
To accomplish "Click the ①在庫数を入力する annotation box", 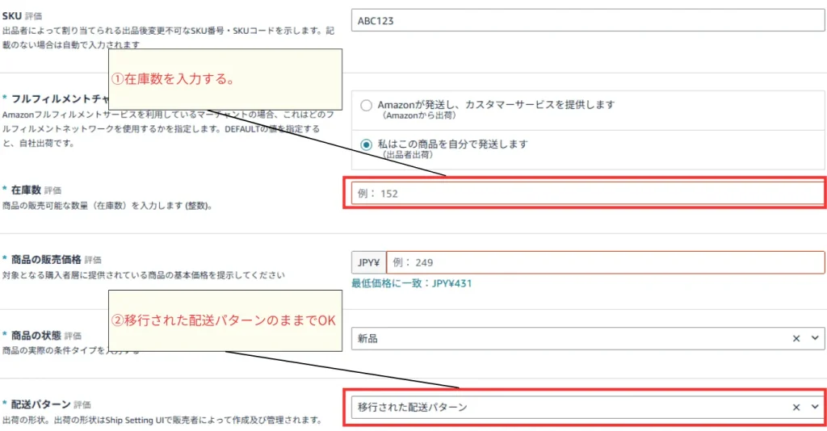I will 225,79.
